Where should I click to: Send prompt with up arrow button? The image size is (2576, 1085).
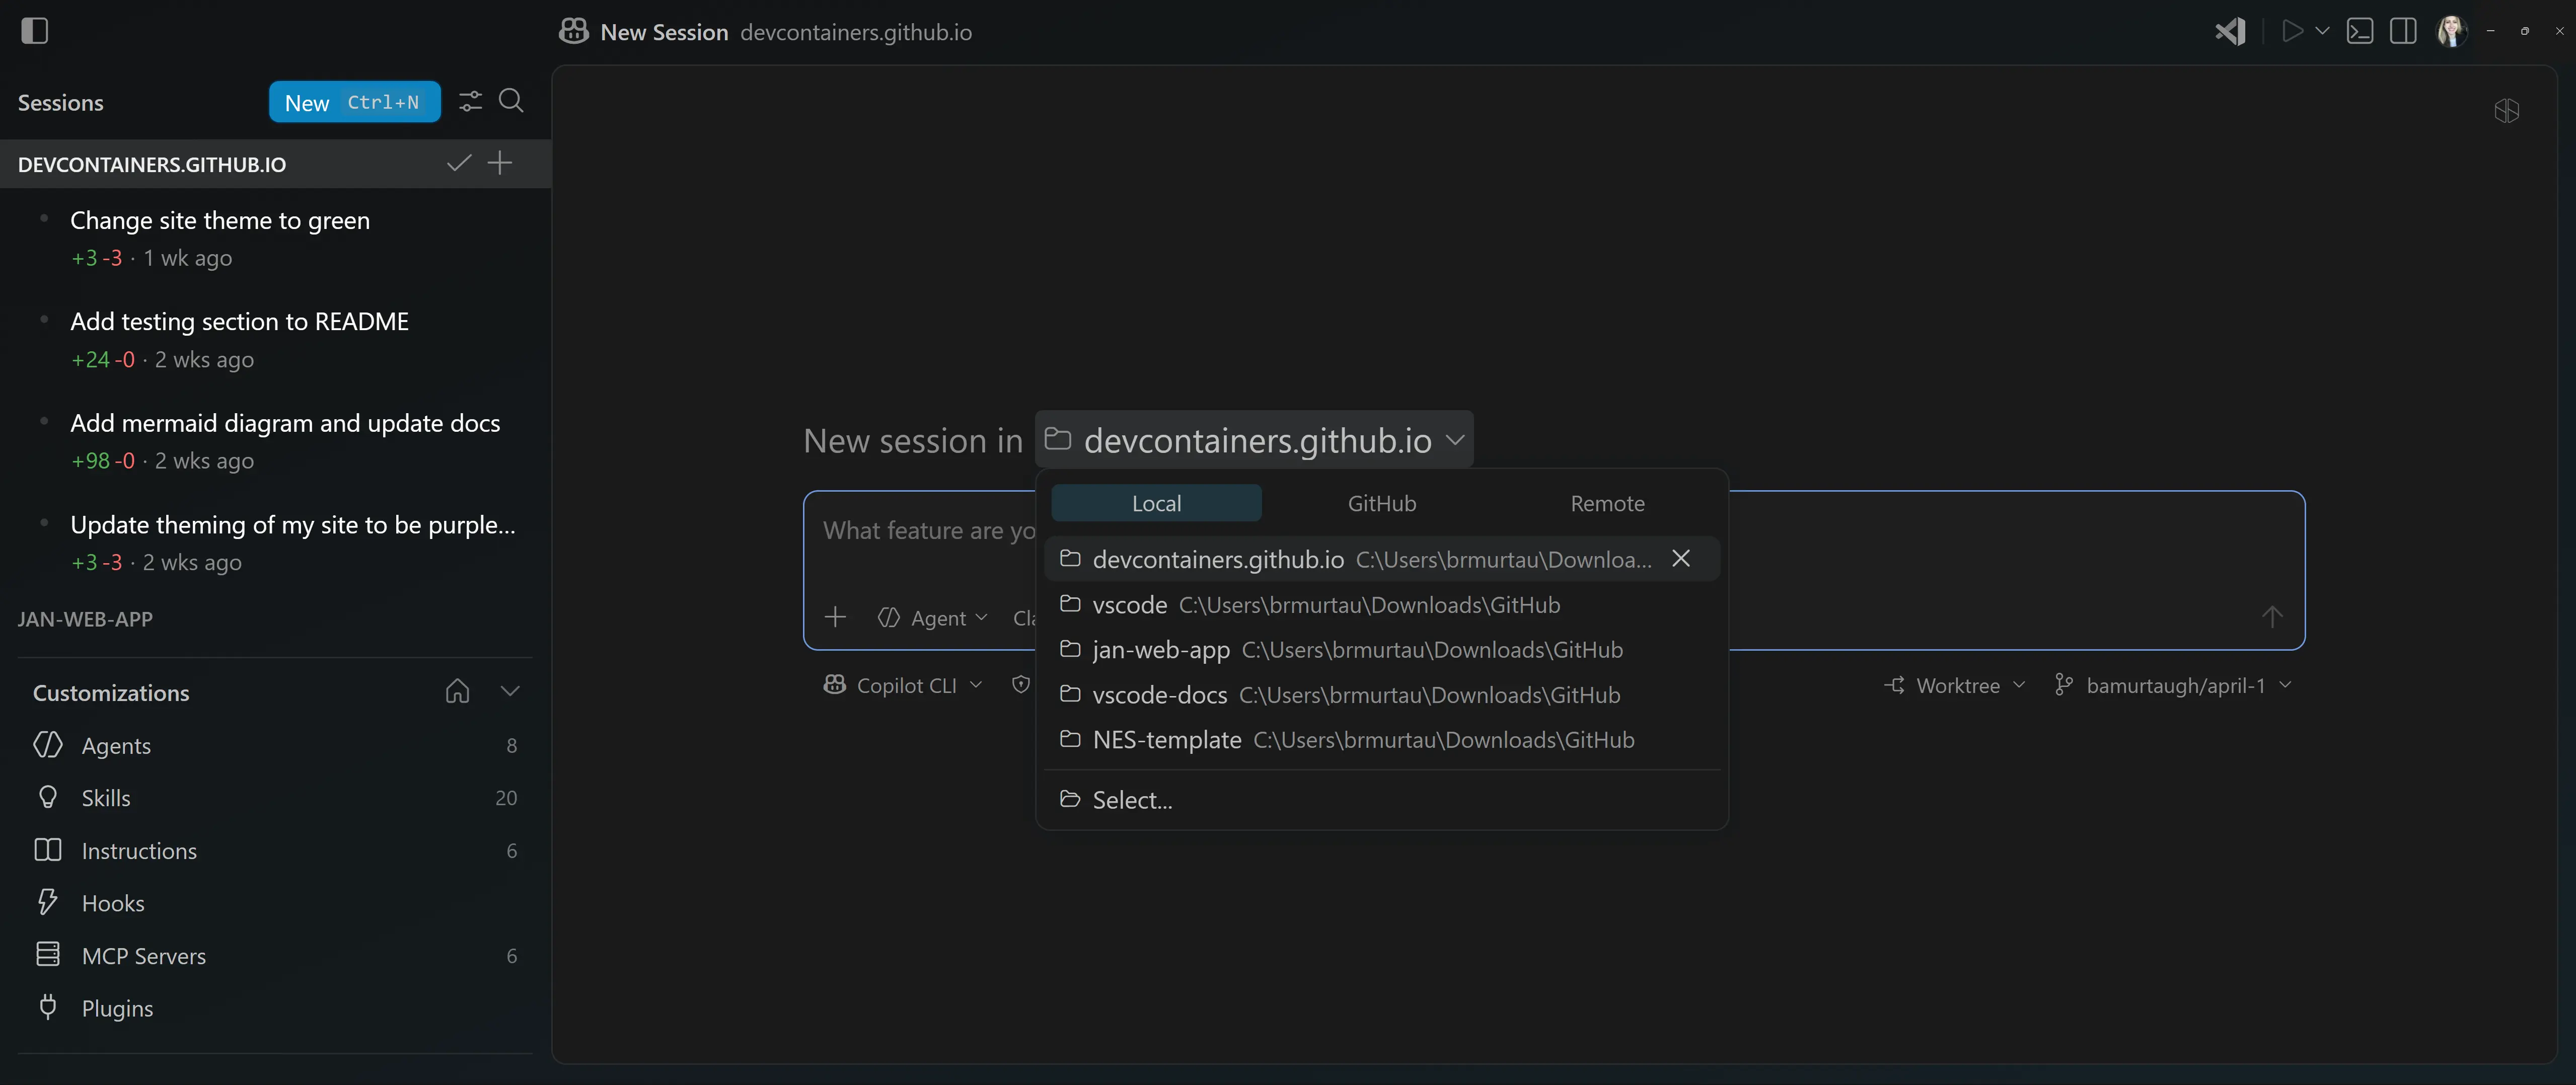pyautogui.click(x=2272, y=617)
